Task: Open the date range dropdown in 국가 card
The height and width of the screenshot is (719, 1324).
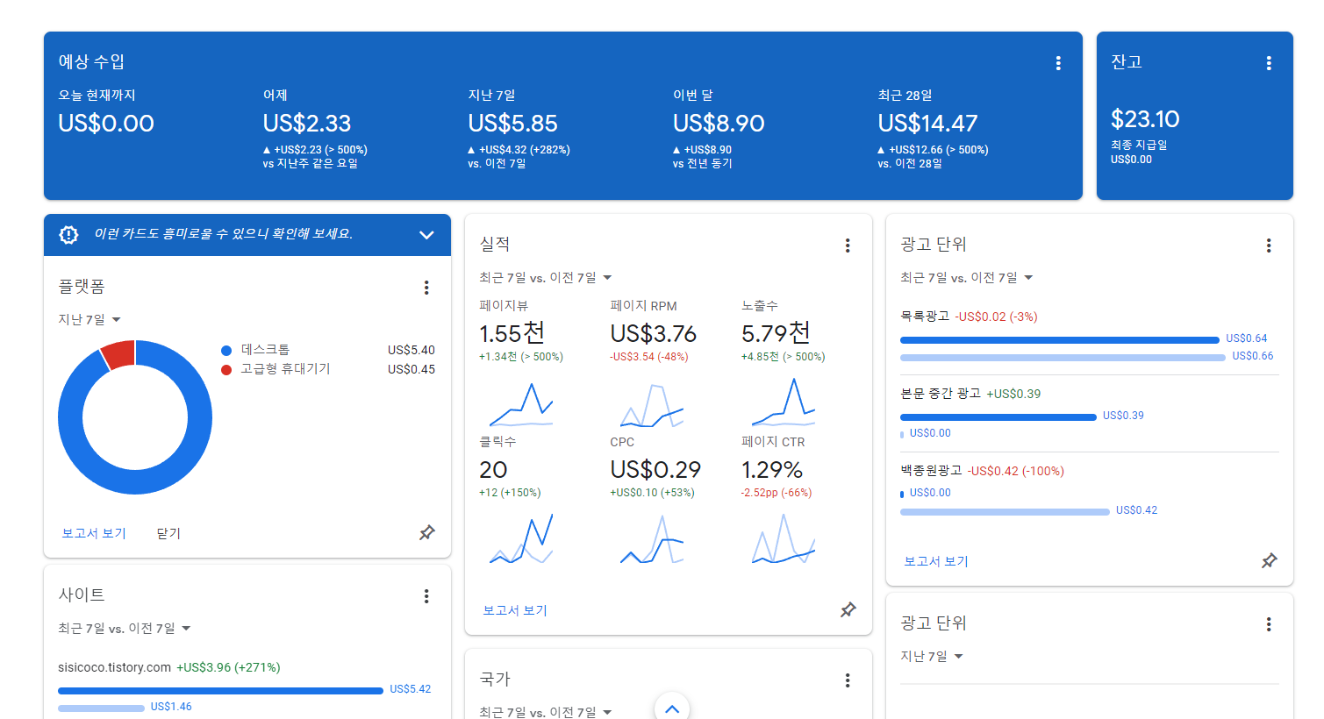Action: click(x=546, y=712)
